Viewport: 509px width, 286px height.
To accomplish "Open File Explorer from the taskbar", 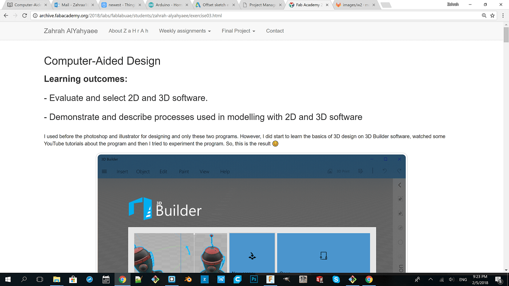I will [57, 280].
